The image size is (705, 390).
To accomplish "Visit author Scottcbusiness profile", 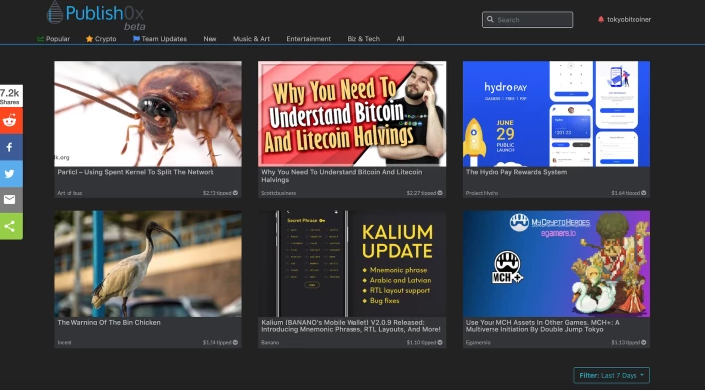I will pyautogui.click(x=278, y=193).
